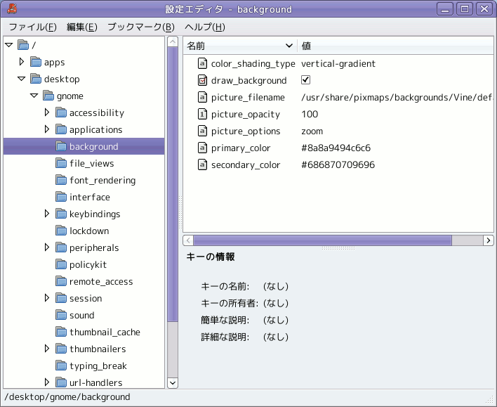Click the horizontal scrollbar right arrow
Viewport: 497px width, 407px height.
point(488,240)
